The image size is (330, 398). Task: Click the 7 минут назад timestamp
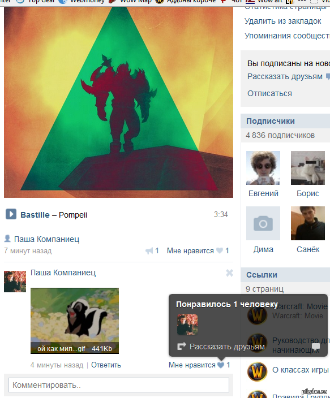coord(28,251)
